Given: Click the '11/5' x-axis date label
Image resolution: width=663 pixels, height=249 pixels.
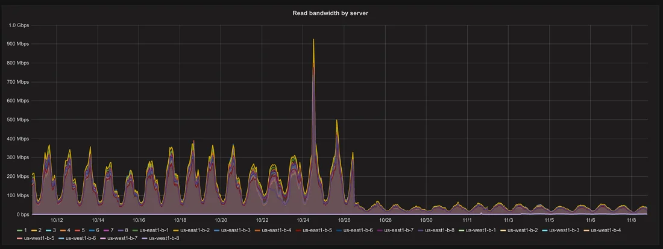Looking at the screenshot, I should tap(549, 220).
